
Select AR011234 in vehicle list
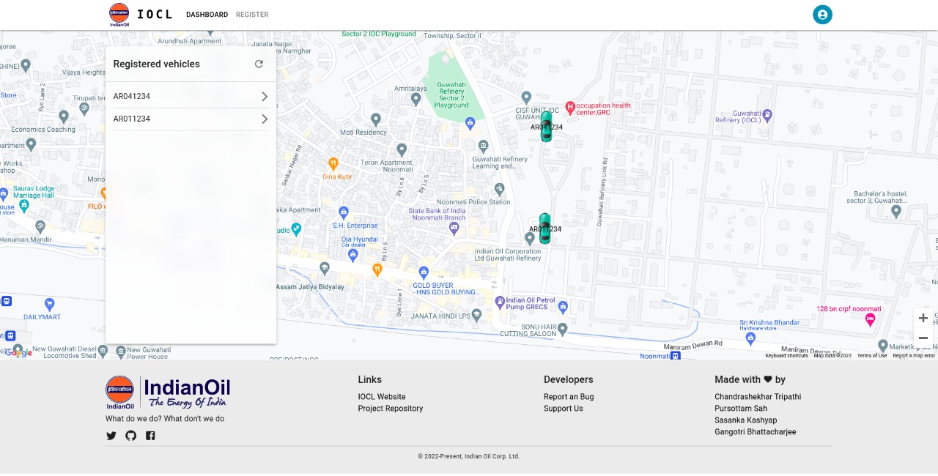[191, 119]
